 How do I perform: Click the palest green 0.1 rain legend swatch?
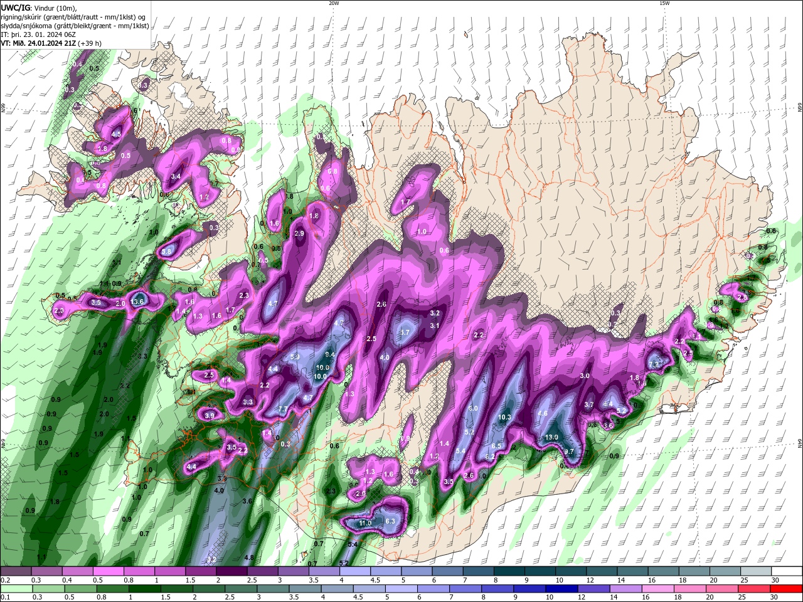coord(18,589)
